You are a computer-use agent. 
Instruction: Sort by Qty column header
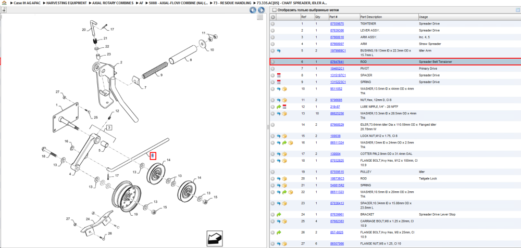pos(321,17)
